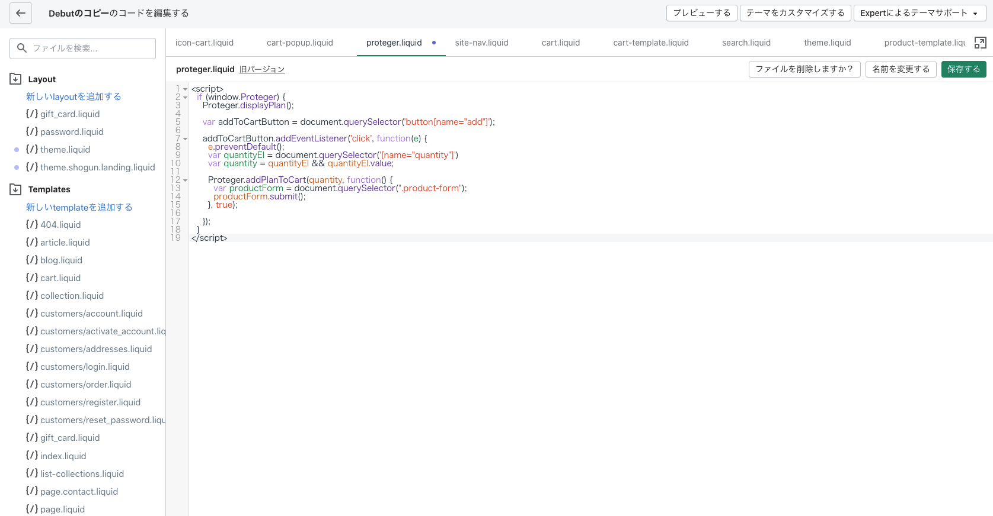Click the search magnifier icon
The width and height of the screenshot is (993, 516).
[22, 48]
